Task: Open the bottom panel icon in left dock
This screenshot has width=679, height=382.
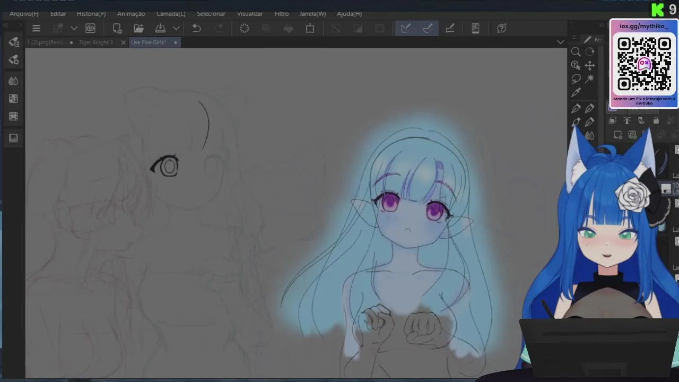Action: coord(14,138)
